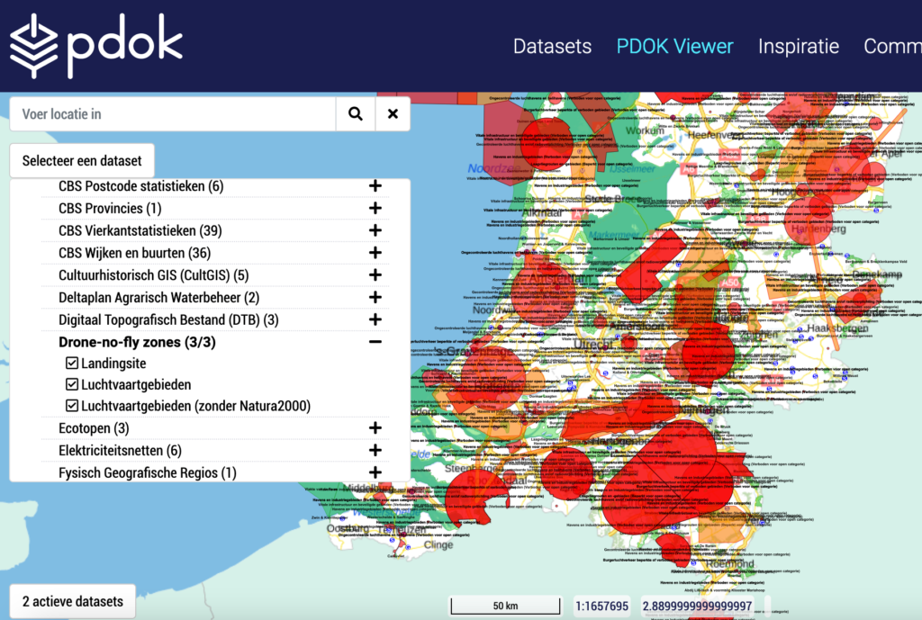Go to the Inspiratie page

pyautogui.click(x=798, y=47)
